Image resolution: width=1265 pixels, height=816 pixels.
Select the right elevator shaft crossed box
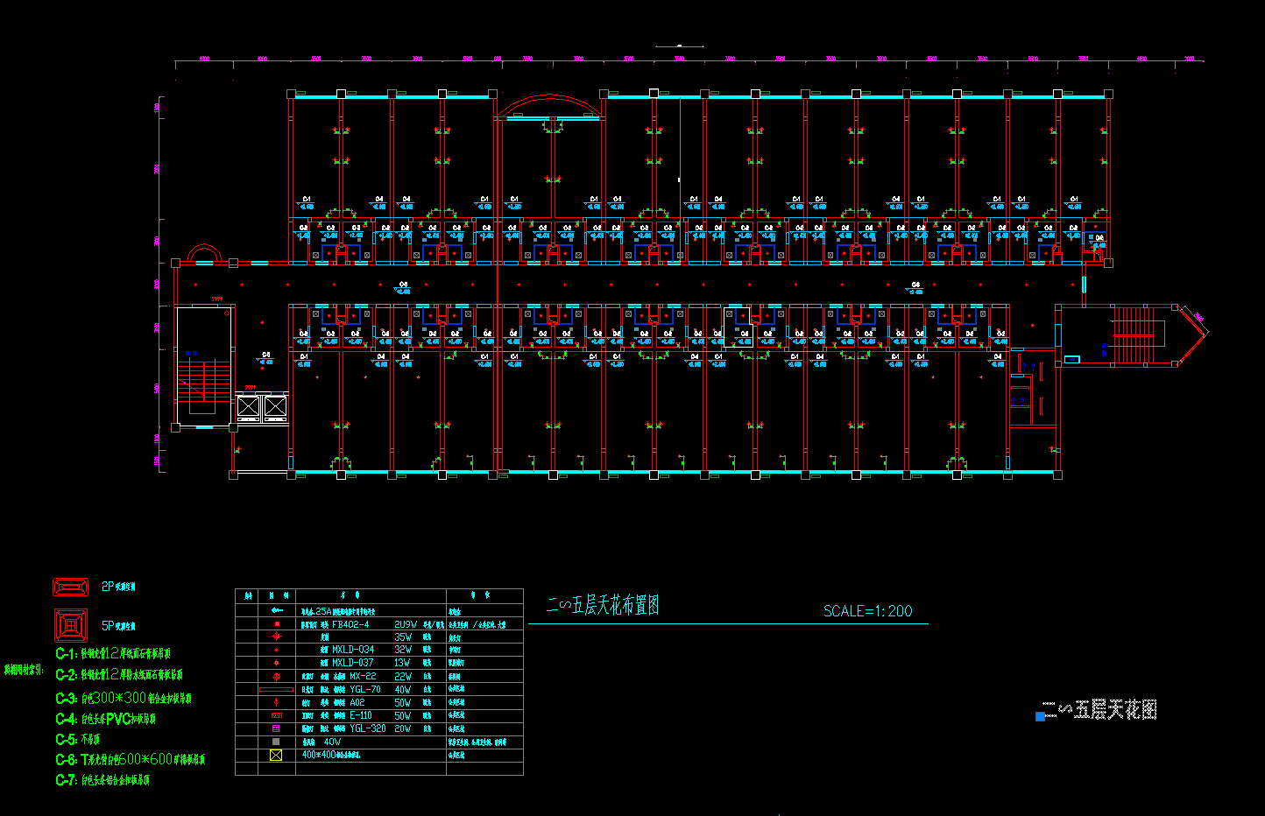pyautogui.click(x=275, y=407)
